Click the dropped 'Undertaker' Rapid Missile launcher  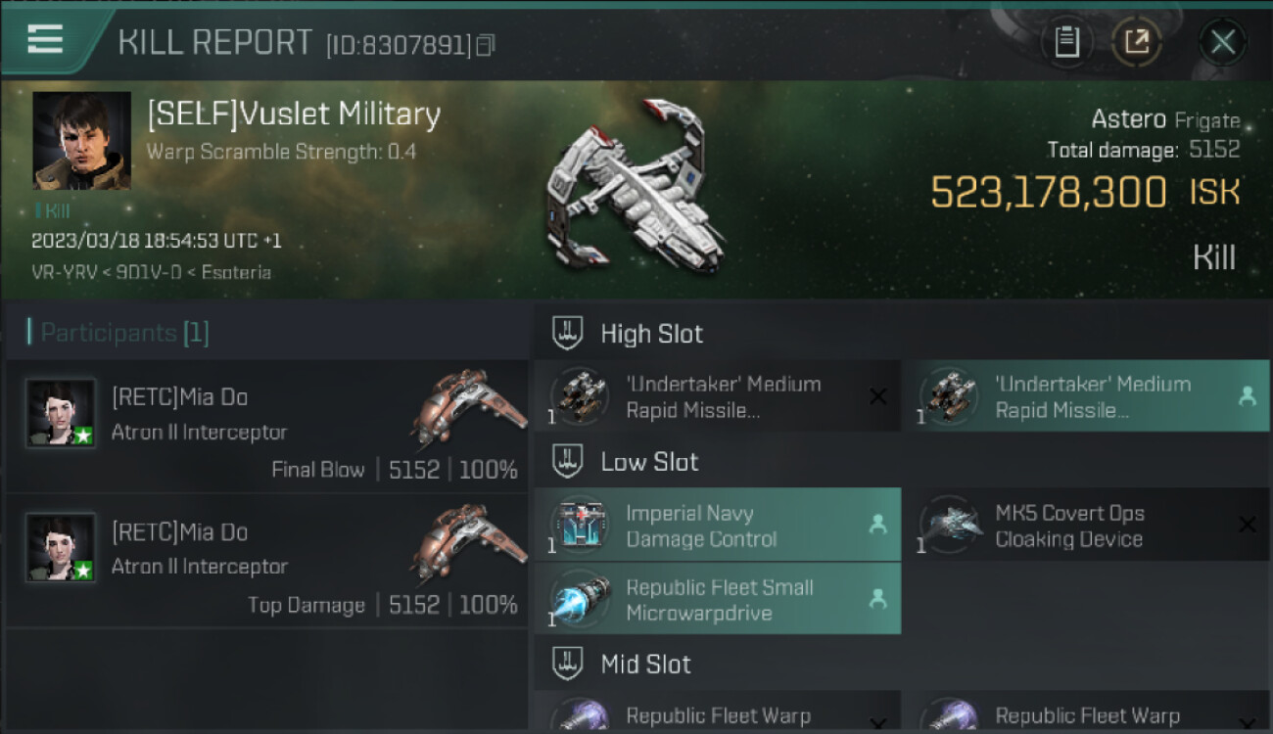point(1085,396)
